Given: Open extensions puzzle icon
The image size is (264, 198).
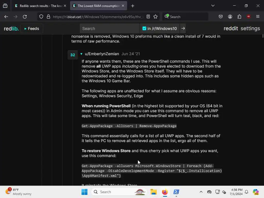Looking at the screenshot, I should point(239,17).
